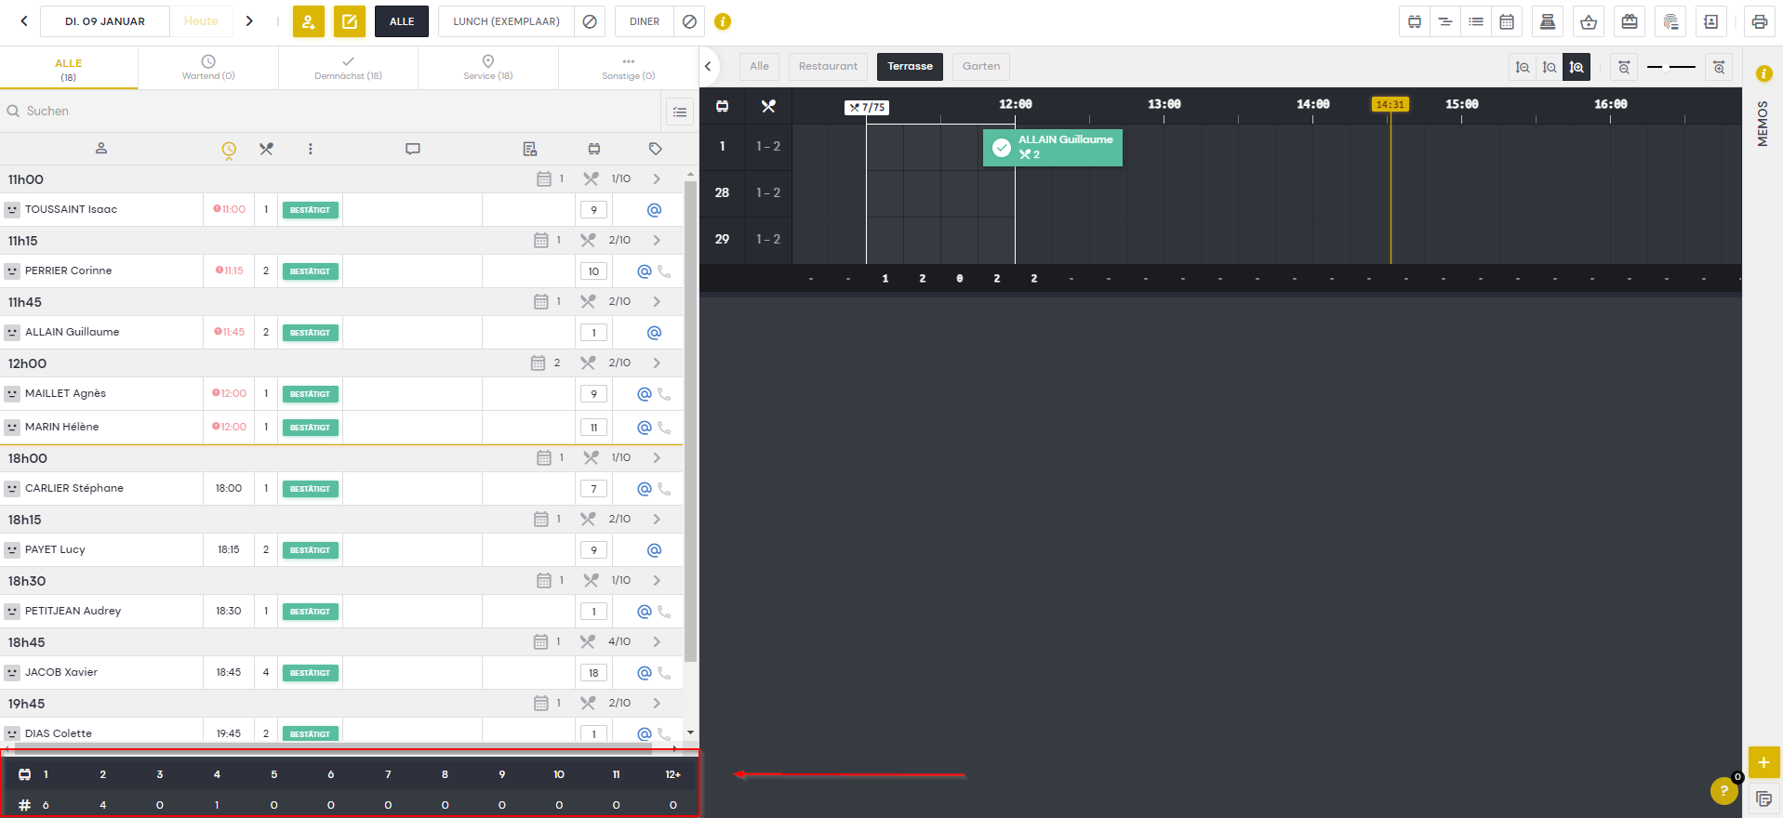Open ALLAIN Guillaume booking on timeline

click(x=1053, y=148)
